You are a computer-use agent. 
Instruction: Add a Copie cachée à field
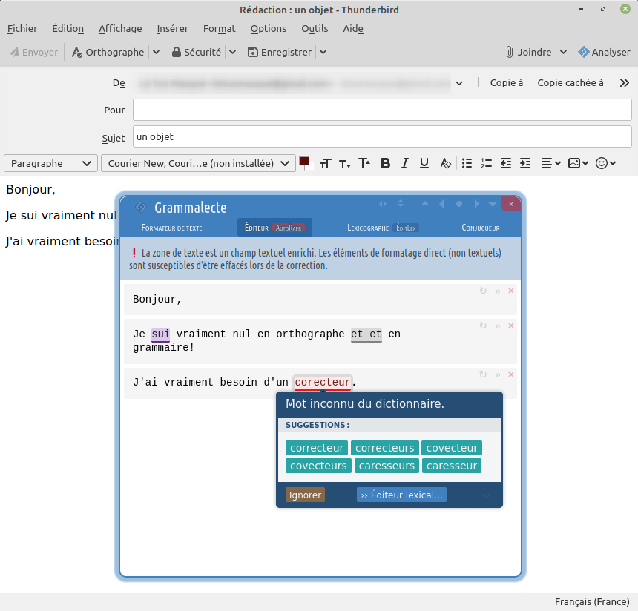570,83
